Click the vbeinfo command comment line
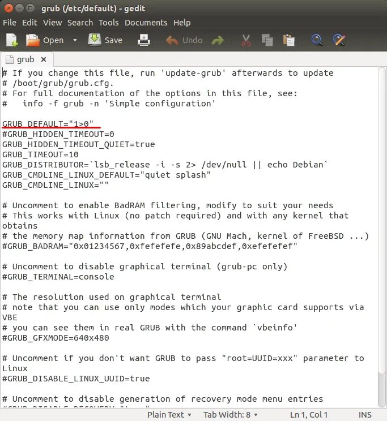Screen dimensions: 387x421 click(x=150, y=328)
